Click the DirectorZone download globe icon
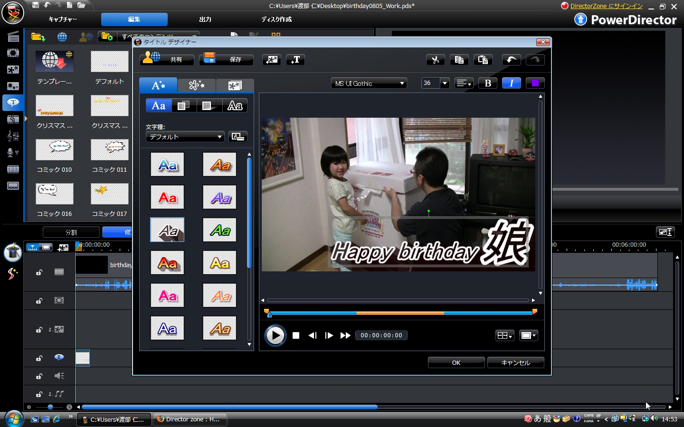The image size is (684, 427). 62,37
